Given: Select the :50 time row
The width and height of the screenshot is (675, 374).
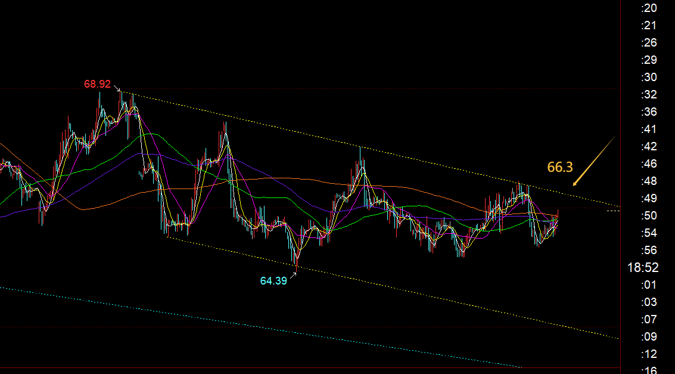Looking at the screenshot, I should (x=649, y=216).
